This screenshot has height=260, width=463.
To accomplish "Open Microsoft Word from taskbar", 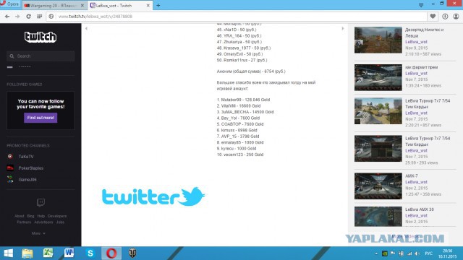I will (69, 253).
